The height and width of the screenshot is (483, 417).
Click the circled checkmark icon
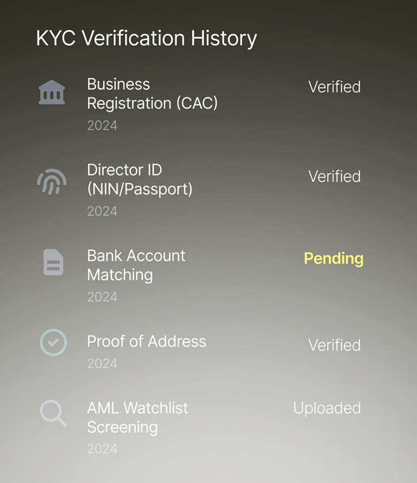pyautogui.click(x=54, y=343)
